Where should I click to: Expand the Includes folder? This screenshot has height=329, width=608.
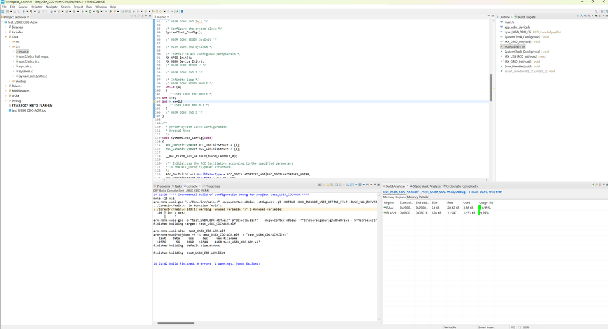tap(6, 32)
